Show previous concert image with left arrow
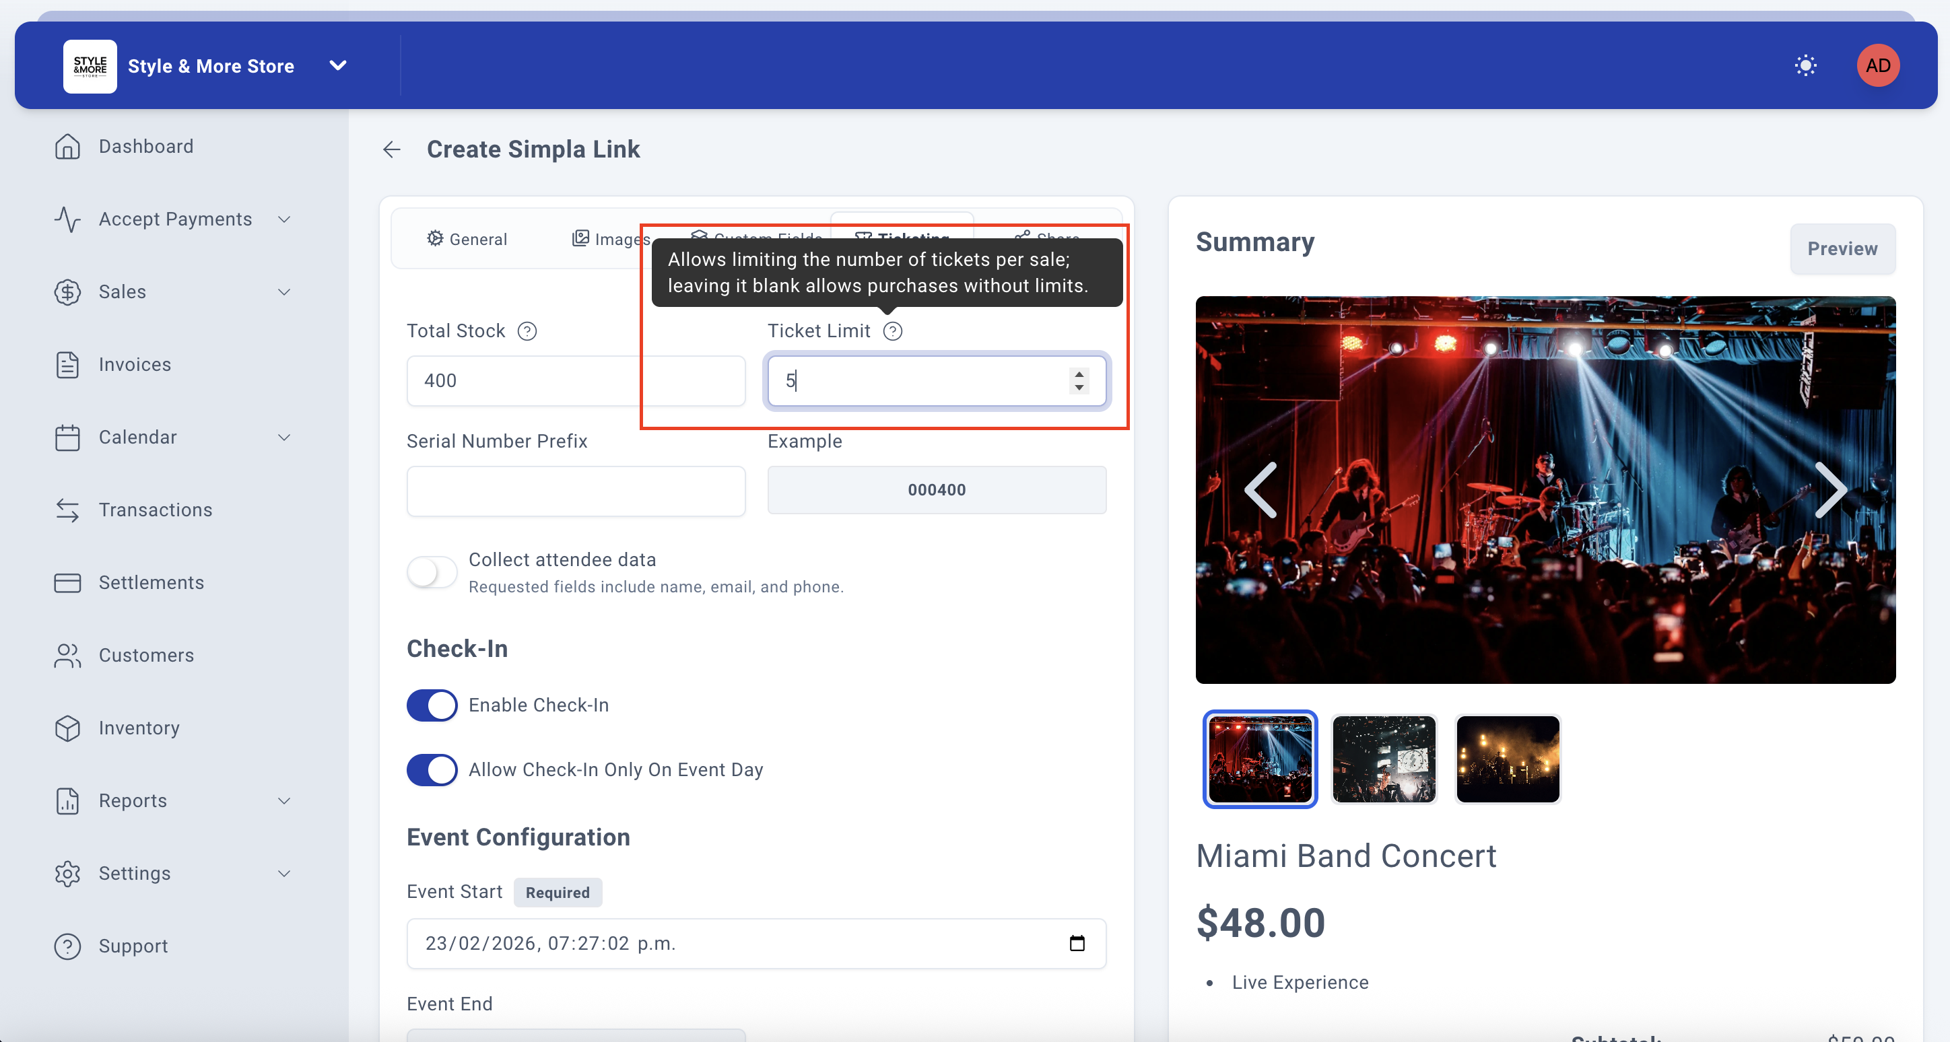 pyautogui.click(x=1261, y=490)
